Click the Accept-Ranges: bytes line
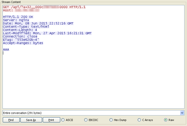The width and height of the screenshot is (187, 126). tap(23, 43)
